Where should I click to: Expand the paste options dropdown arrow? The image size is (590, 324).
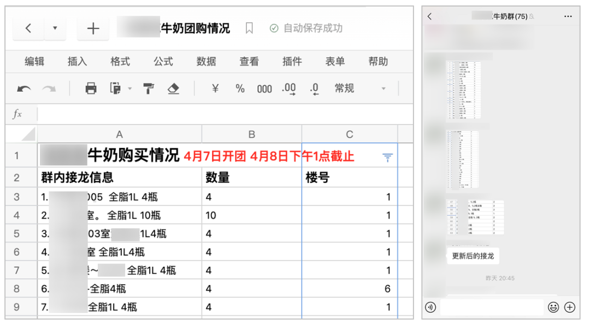tap(129, 89)
